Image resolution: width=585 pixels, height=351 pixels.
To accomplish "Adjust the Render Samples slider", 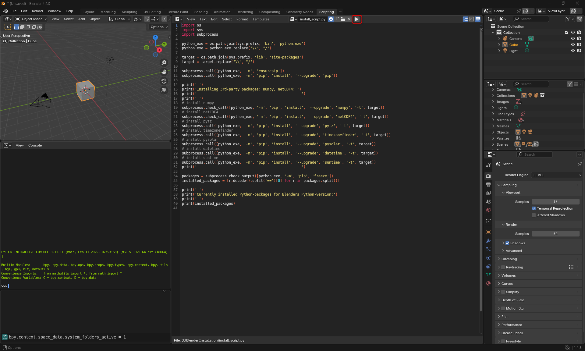I will 555,234.
